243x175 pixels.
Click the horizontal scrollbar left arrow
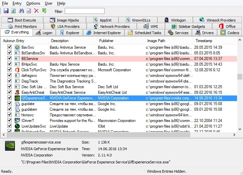pyautogui.click(x=4, y=135)
